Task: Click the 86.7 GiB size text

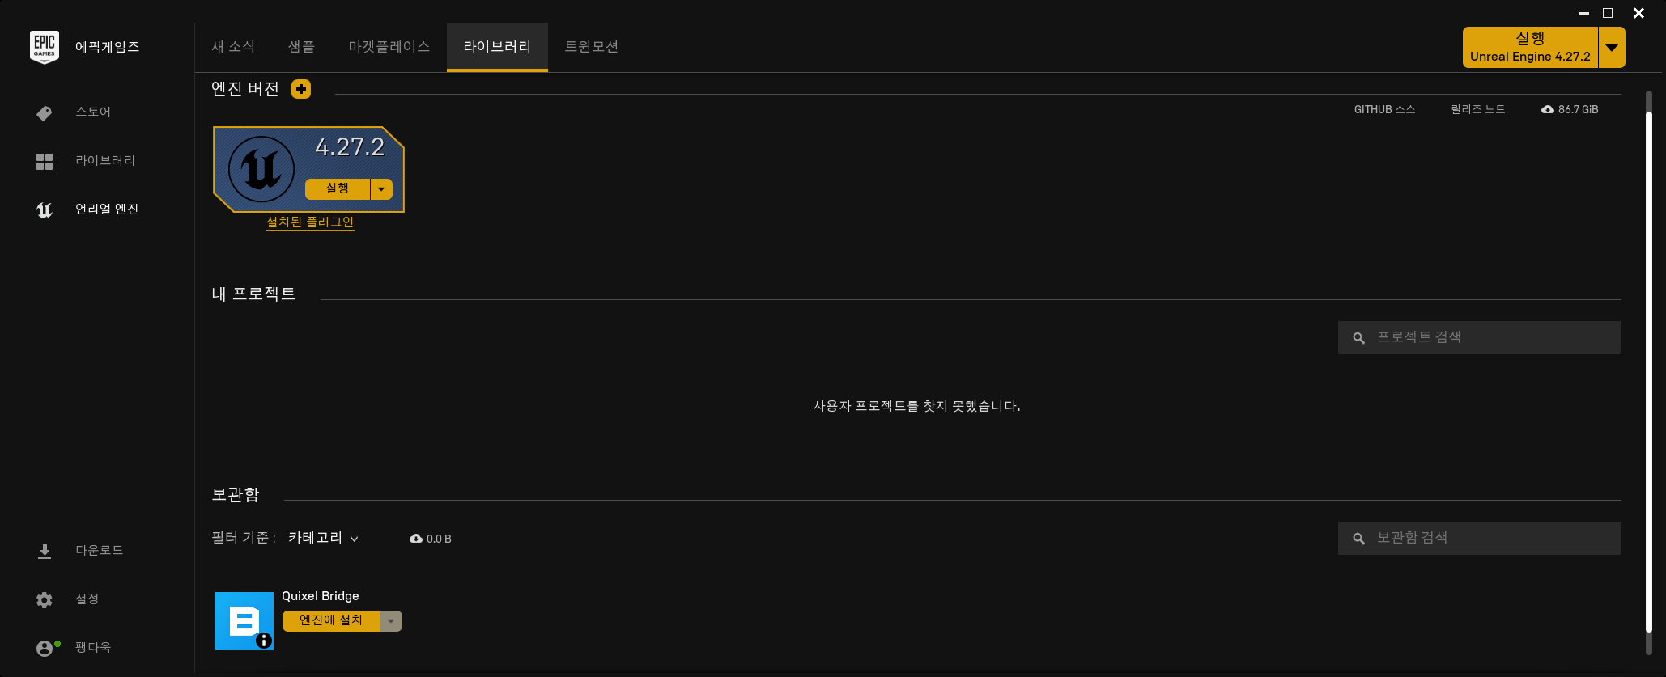Action: [x=1579, y=109]
